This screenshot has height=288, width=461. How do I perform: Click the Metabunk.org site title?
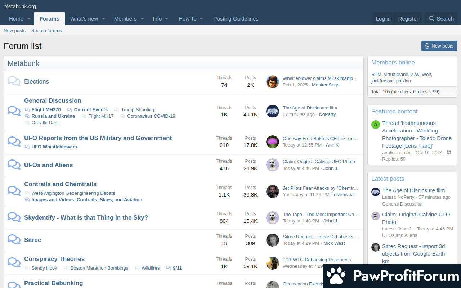(20, 6)
